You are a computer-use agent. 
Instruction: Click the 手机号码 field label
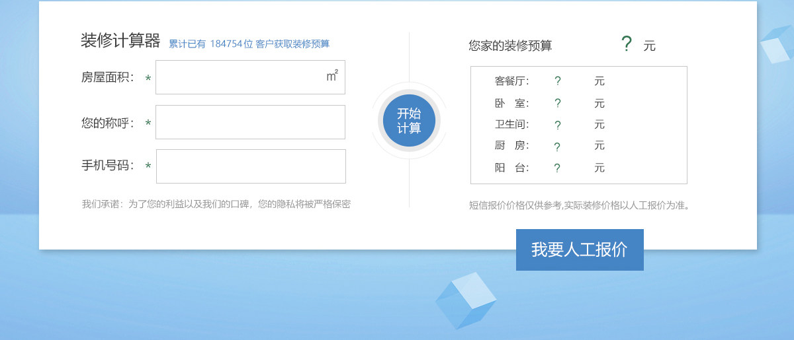(x=107, y=166)
